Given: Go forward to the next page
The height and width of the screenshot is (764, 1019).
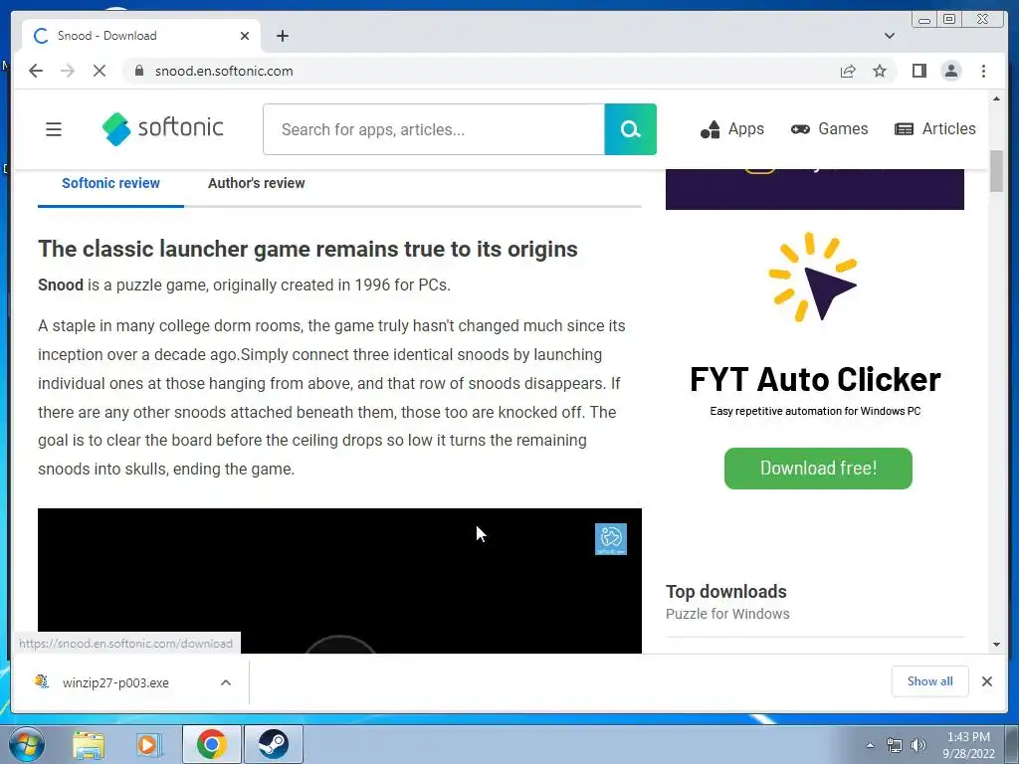Looking at the screenshot, I should pos(68,71).
